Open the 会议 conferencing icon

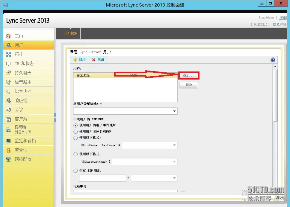[x=8, y=110]
